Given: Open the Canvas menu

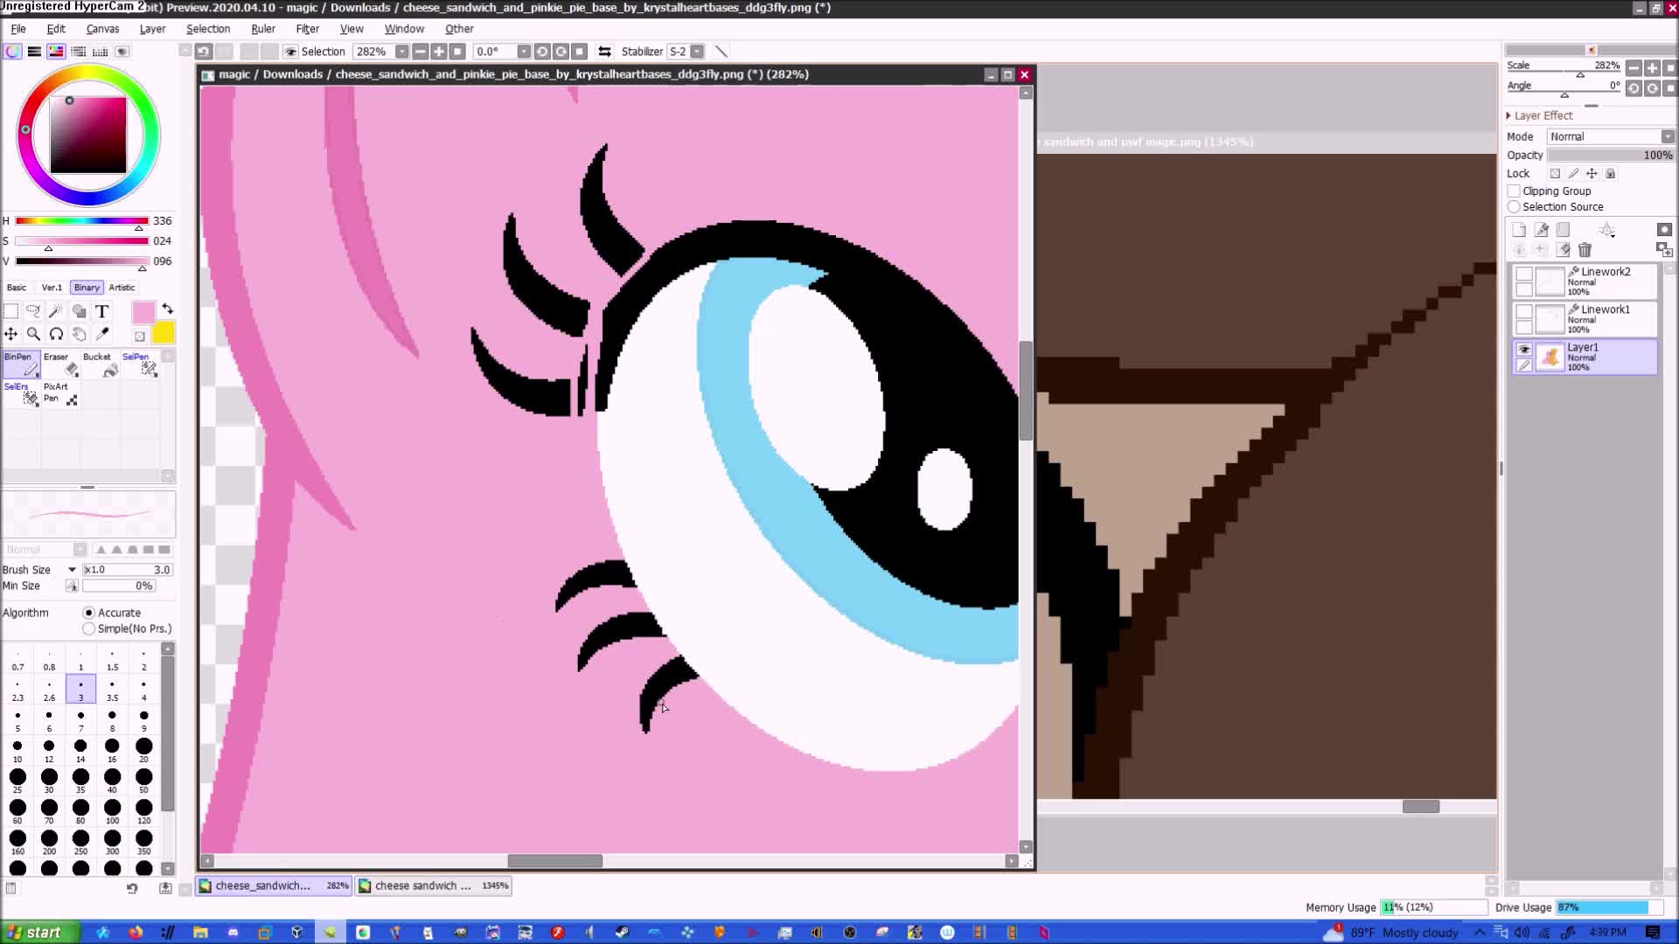Looking at the screenshot, I should pyautogui.click(x=102, y=29).
